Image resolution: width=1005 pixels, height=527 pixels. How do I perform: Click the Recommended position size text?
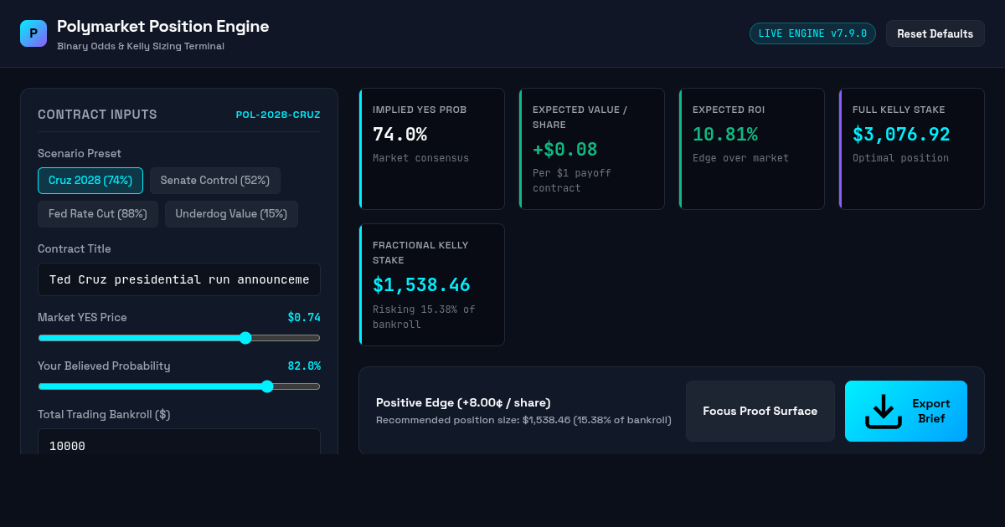tap(523, 420)
